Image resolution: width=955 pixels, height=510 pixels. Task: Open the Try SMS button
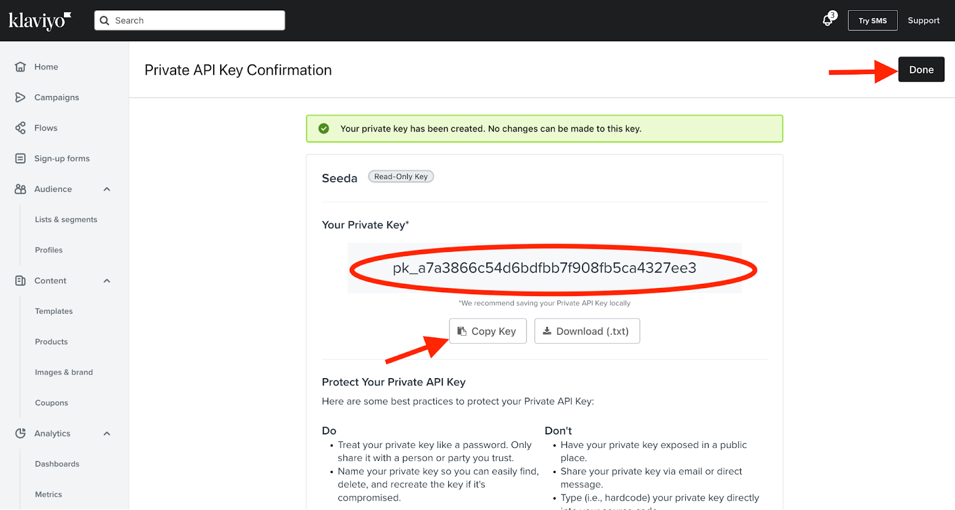pos(873,20)
